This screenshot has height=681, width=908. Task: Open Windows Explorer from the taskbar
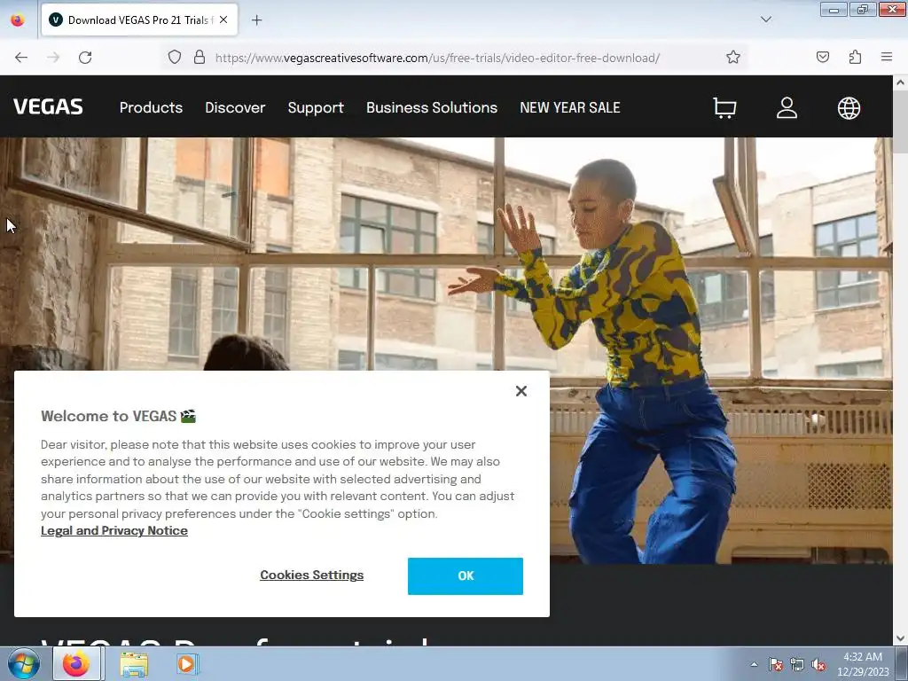pyautogui.click(x=134, y=664)
